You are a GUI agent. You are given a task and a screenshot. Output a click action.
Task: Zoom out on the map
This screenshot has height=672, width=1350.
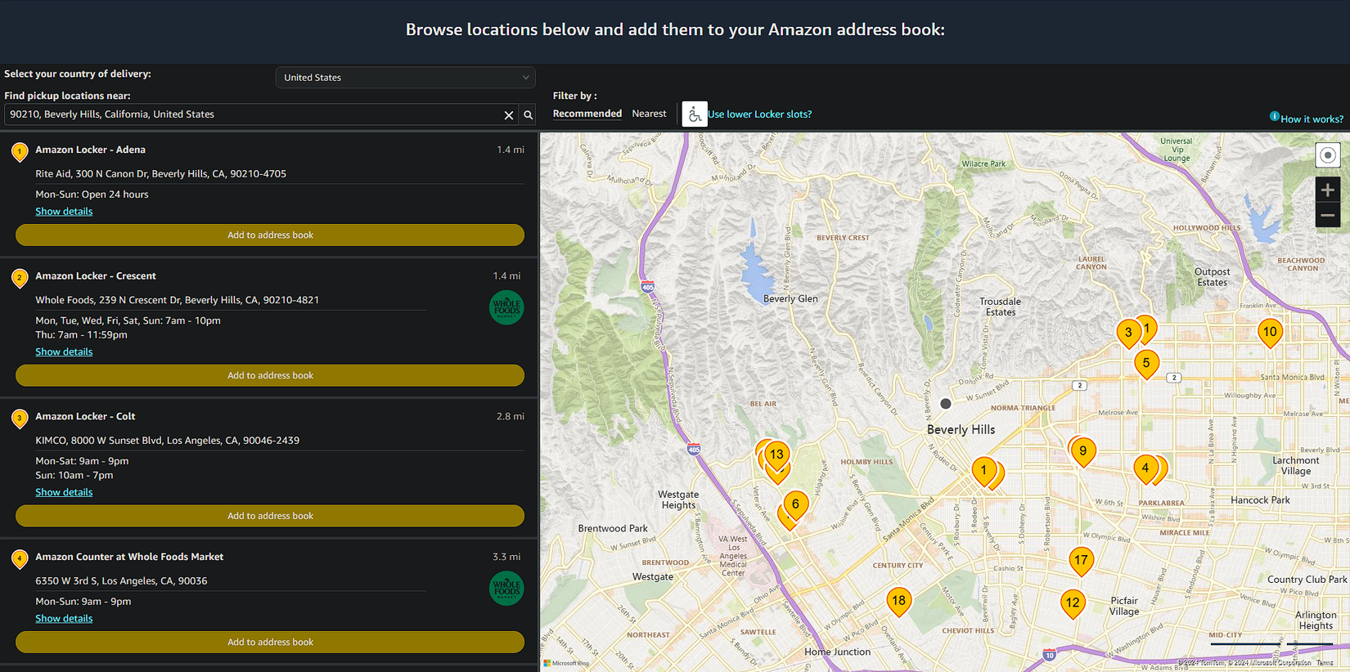coord(1327,216)
